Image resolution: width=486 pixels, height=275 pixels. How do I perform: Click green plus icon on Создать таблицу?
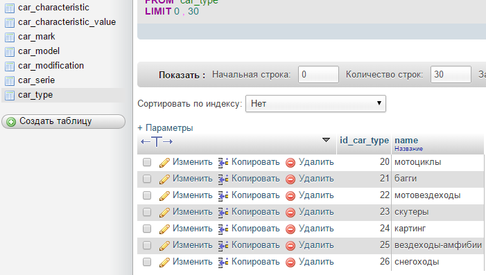(11, 122)
